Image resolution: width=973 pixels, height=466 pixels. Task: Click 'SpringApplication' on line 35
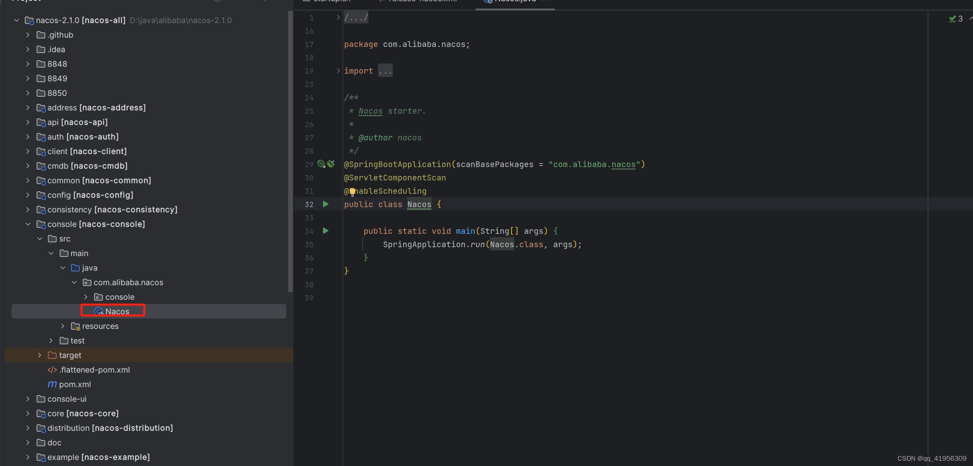coord(424,244)
